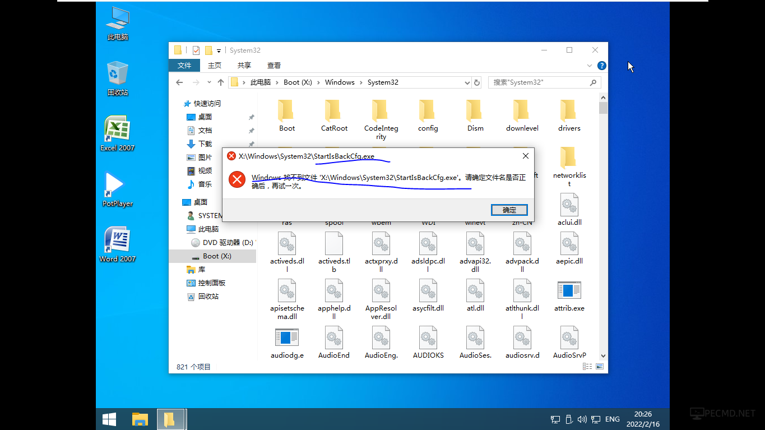Open Explorer help via the blue question mark

click(601, 66)
